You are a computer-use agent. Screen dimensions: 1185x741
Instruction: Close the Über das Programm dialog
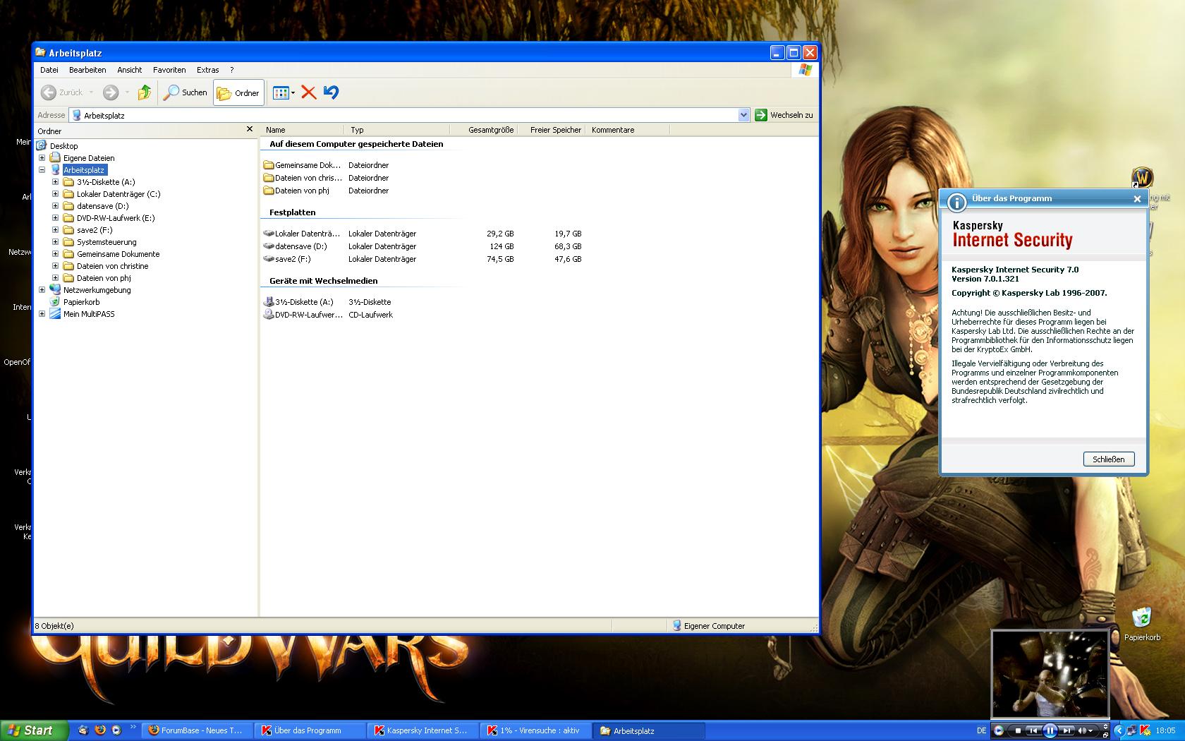(1137, 199)
